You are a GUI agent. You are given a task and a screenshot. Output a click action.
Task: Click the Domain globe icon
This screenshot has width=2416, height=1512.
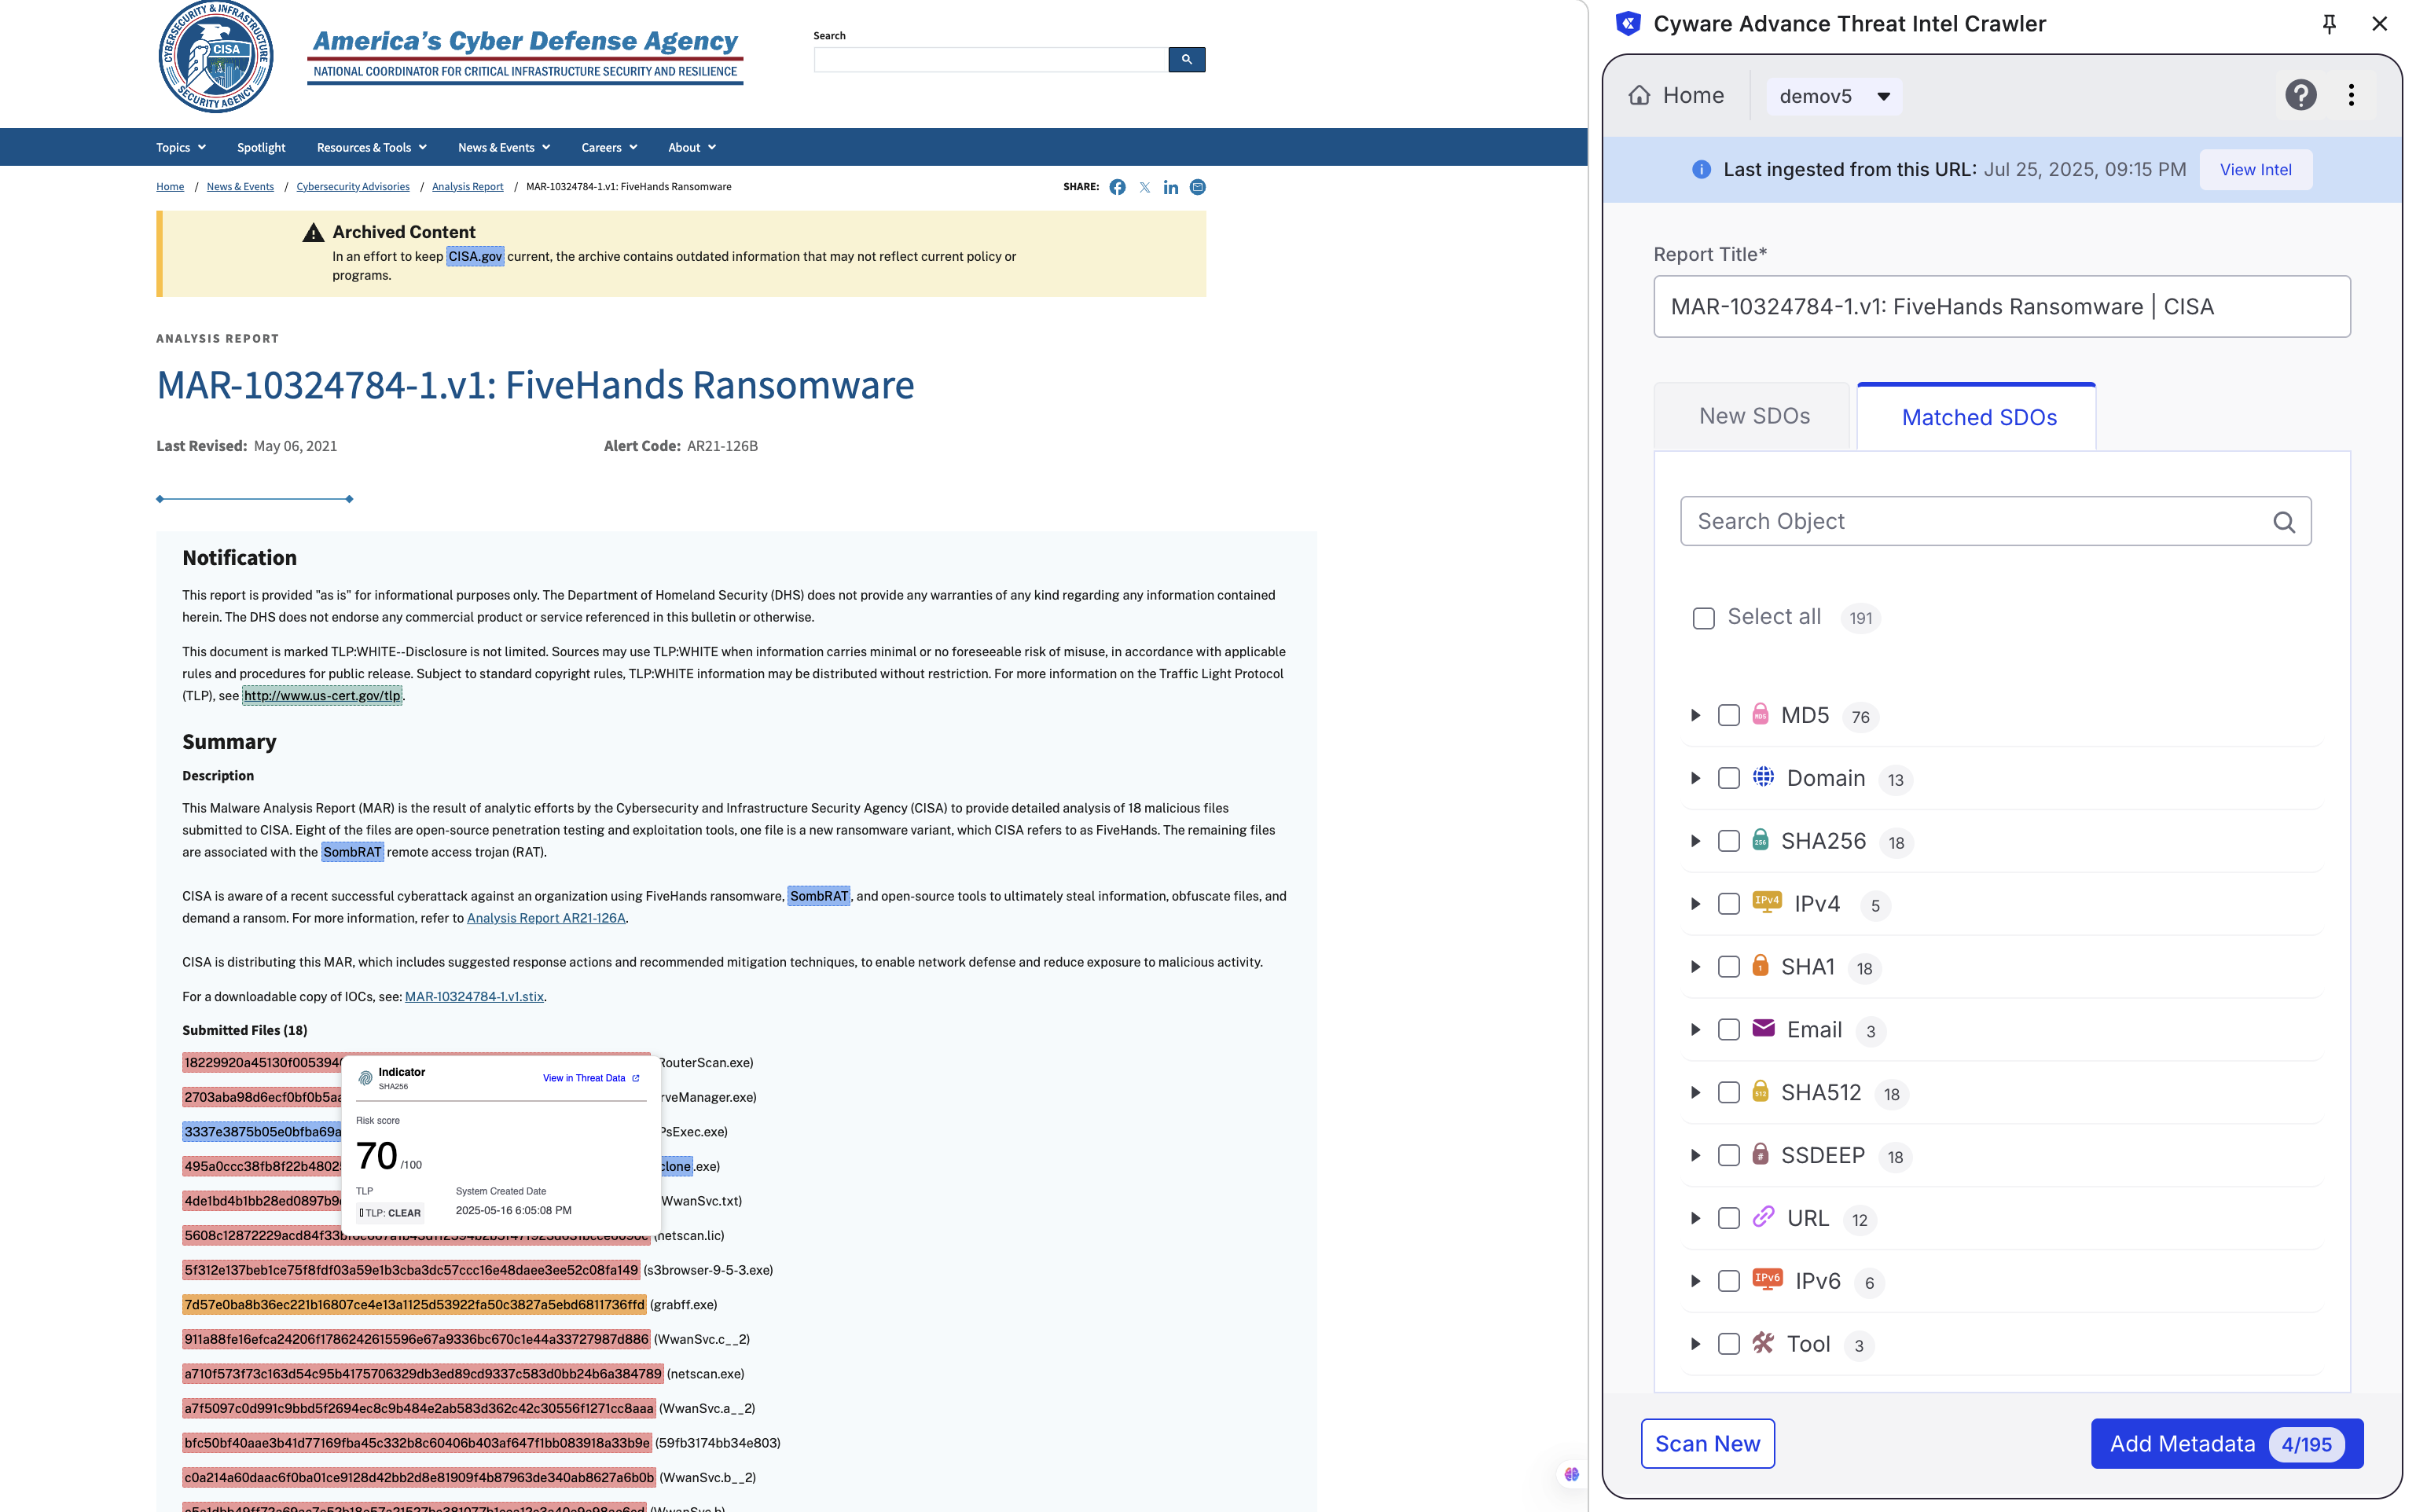coord(1763,777)
